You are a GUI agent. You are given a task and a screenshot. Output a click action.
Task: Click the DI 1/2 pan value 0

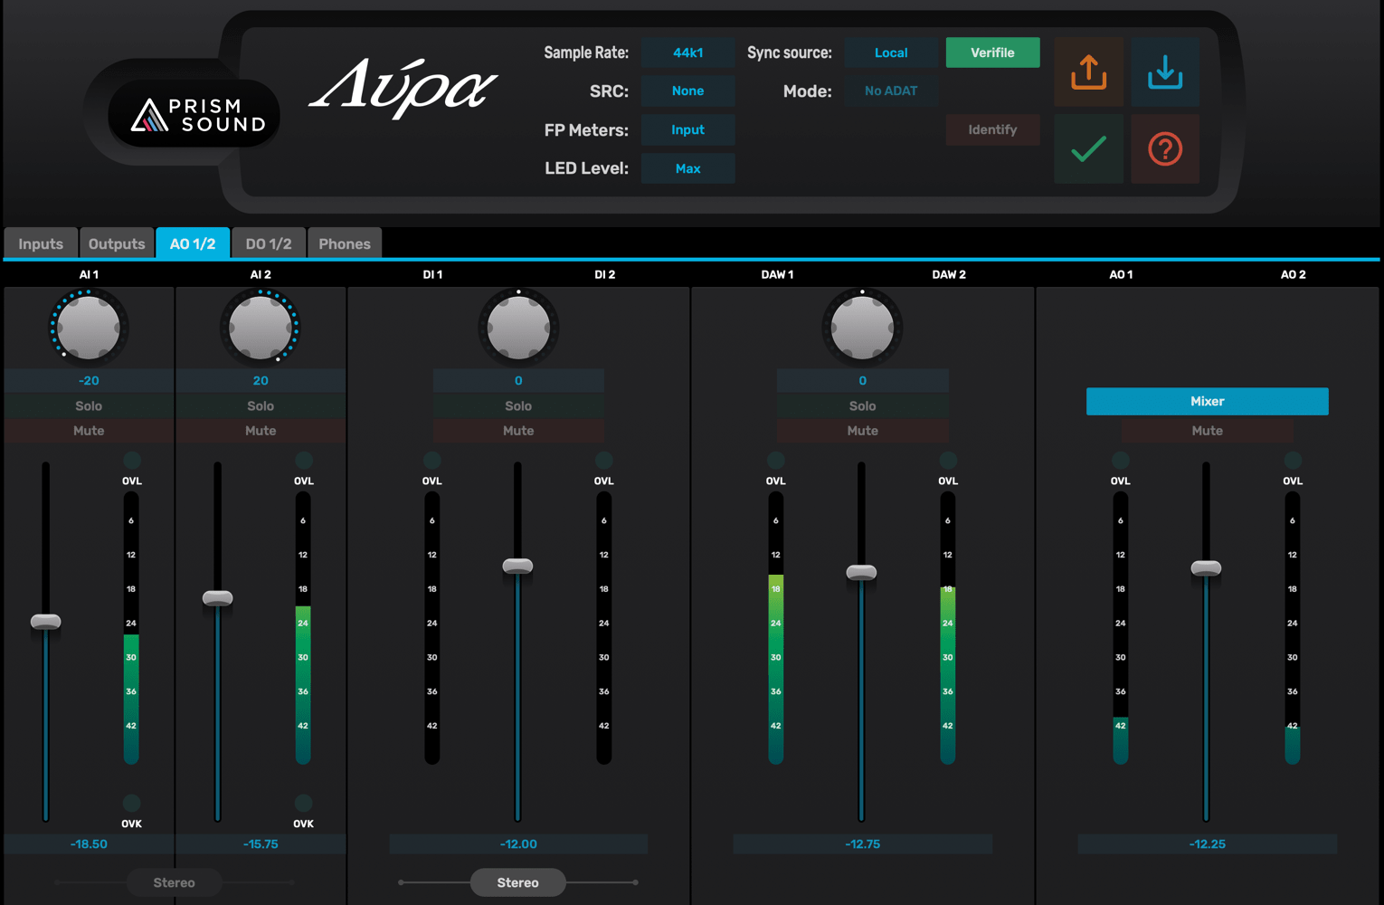[x=518, y=380]
